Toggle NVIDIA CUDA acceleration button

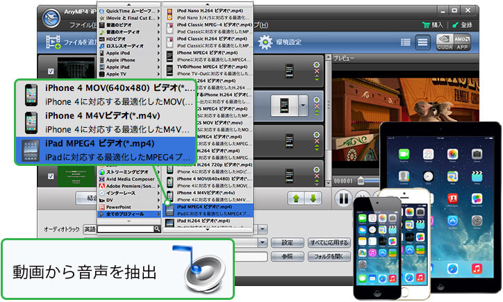(445, 42)
